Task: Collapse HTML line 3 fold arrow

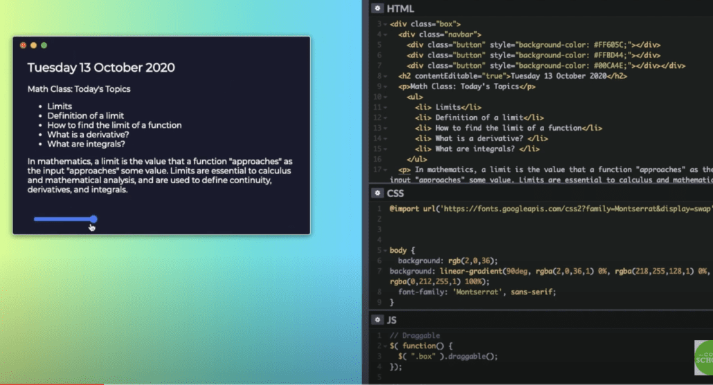Action: pos(385,24)
